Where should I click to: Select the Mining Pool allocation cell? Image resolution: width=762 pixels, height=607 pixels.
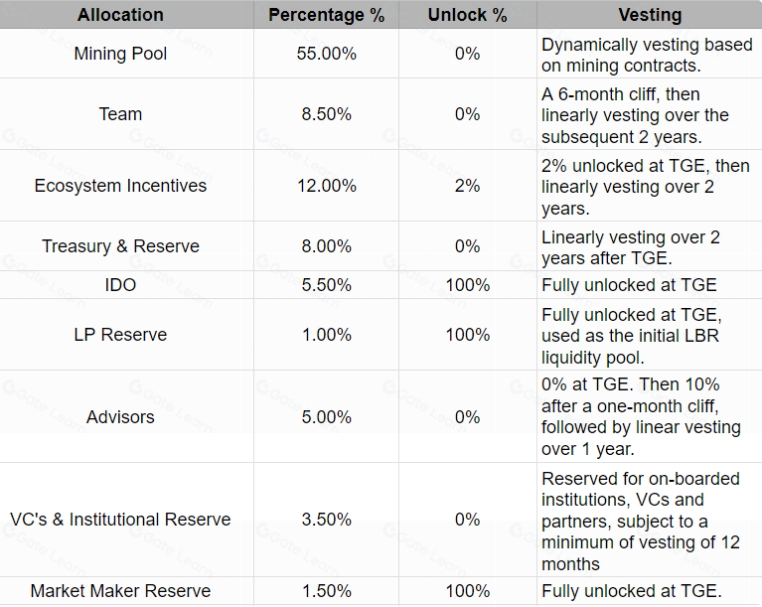(120, 54)
